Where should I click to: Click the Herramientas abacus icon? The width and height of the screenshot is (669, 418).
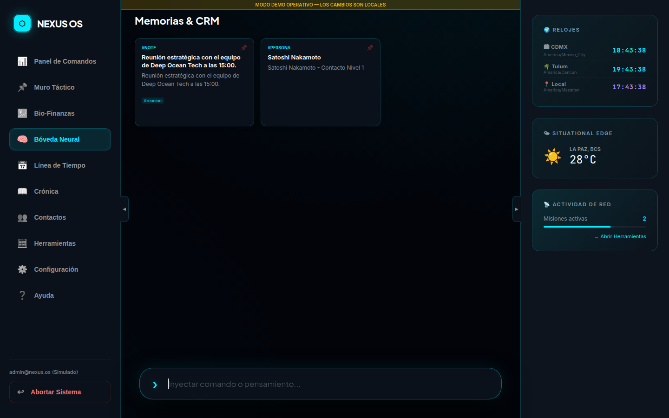22,243
